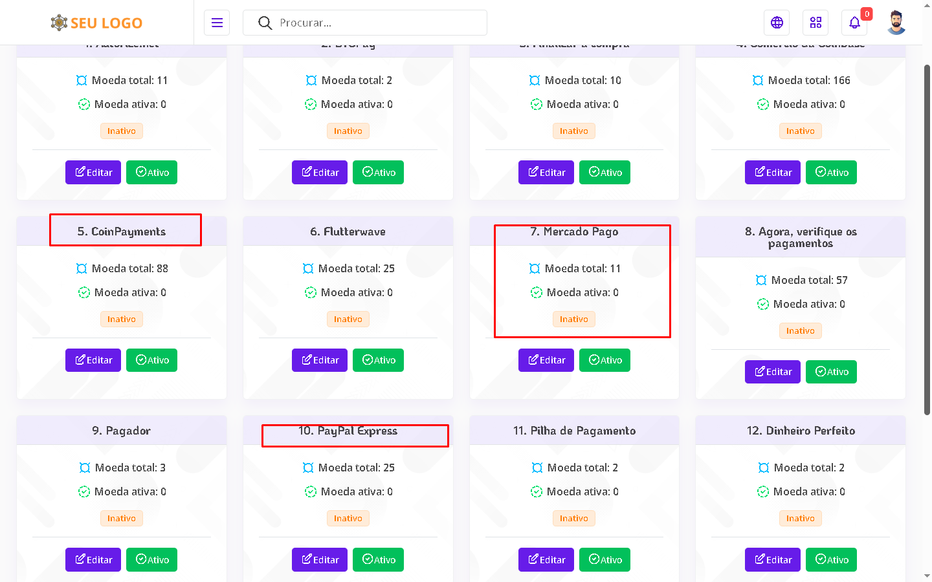The image size is (932, 582).
Task: Activate the Pilha de Pagamento gateway
Action: [x=605, y=560]
